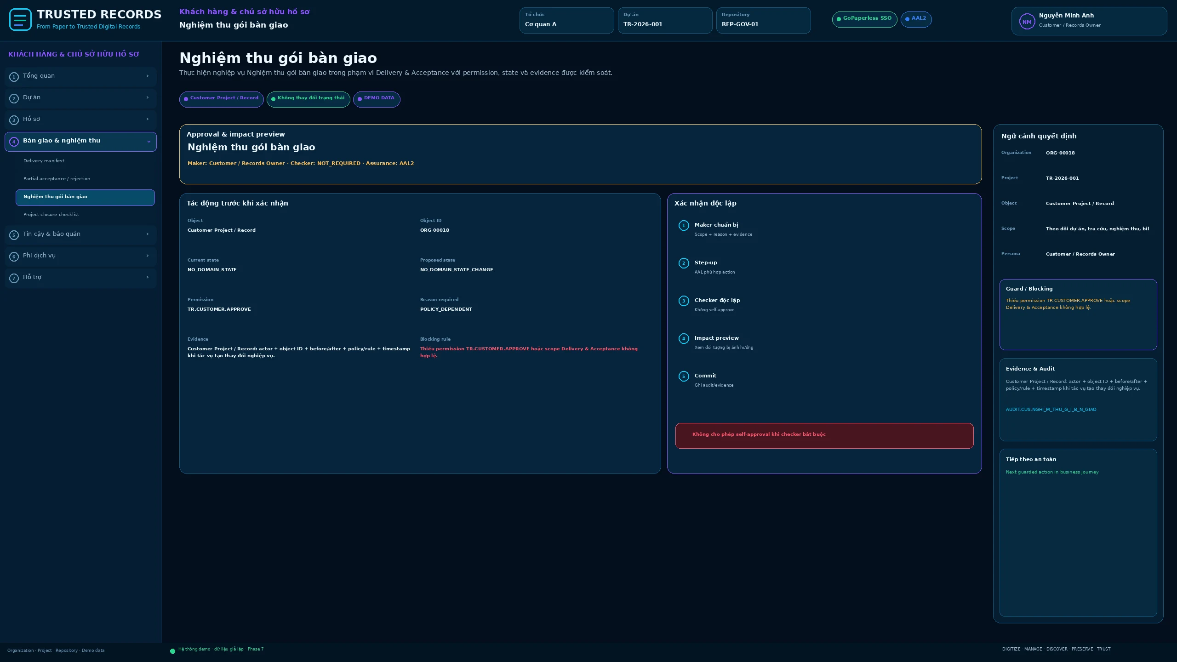Screen dimensions: 1177x662
Task: Expand the Tin cậy & bảo quản chevron
Action: [148, 234]
